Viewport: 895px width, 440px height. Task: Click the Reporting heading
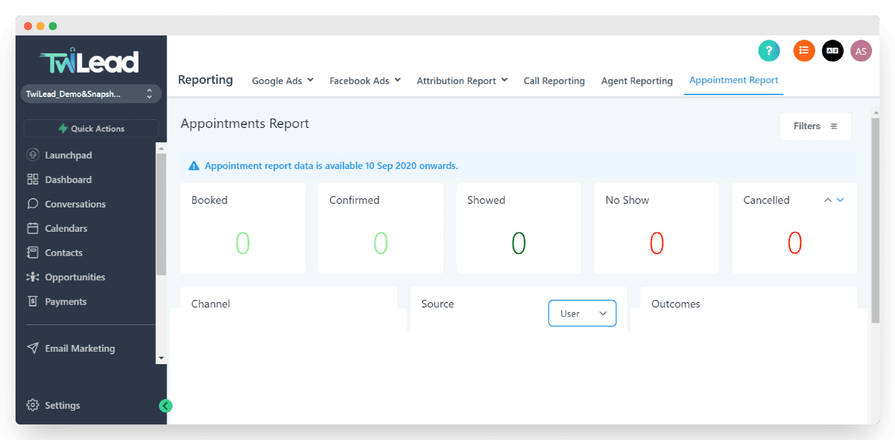pyautogui.click(x=205, y=80)
